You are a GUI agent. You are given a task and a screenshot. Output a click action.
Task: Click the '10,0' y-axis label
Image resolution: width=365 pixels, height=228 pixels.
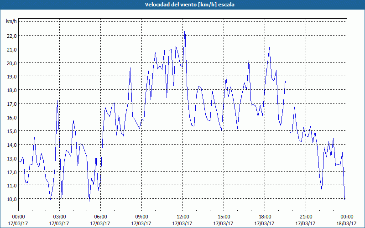pos(11,199)
